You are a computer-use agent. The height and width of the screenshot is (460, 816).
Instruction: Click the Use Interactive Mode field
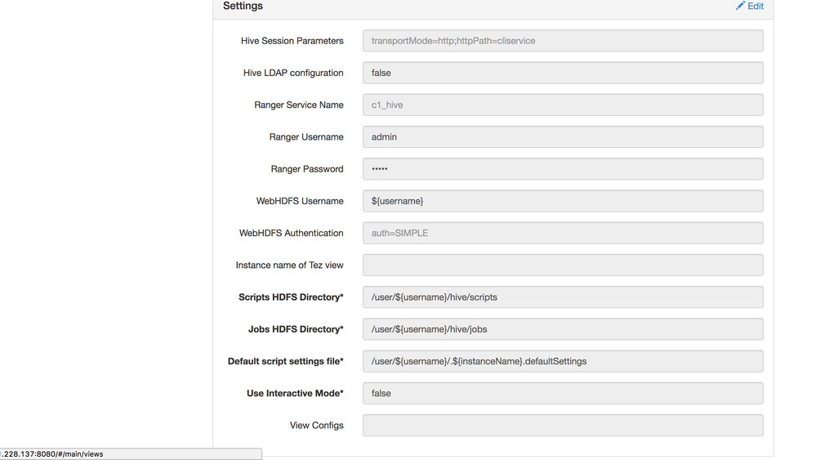tap(563, 393)
